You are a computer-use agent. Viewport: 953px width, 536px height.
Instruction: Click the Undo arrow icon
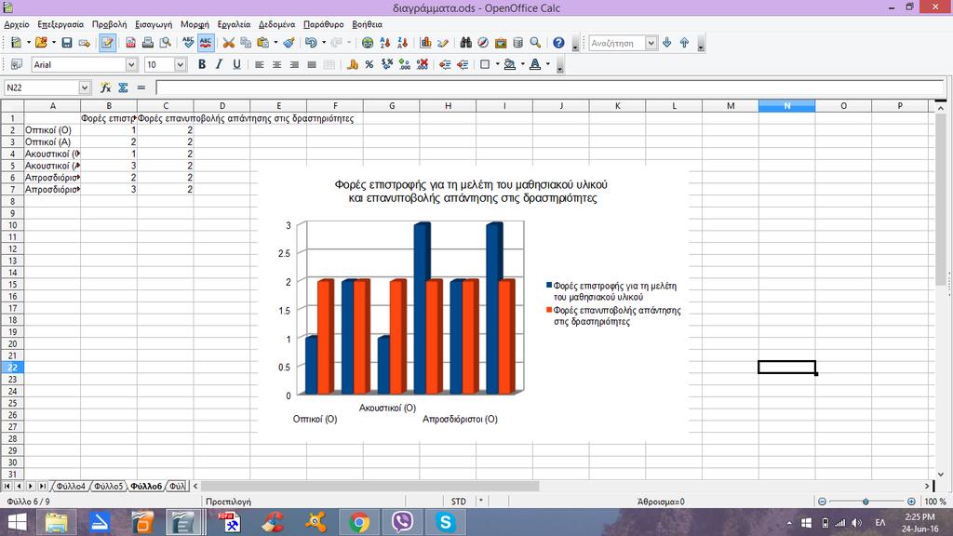pos(311,43)
